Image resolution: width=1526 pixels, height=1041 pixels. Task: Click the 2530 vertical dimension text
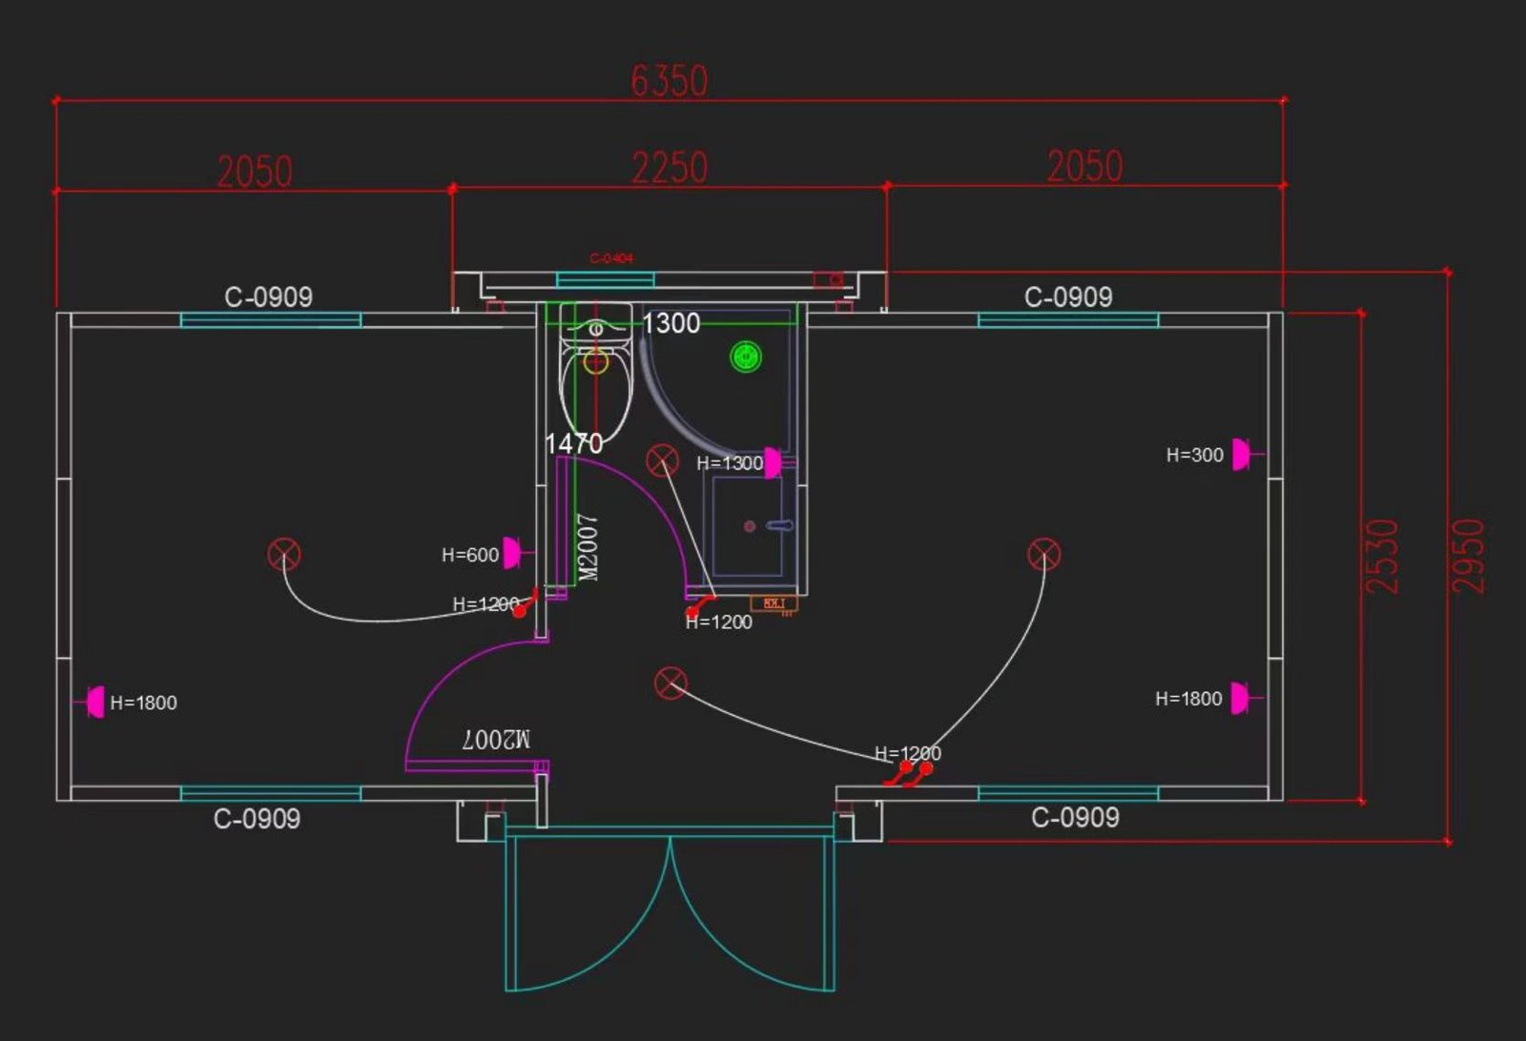pyautogui.click(x=1382, y=556)
